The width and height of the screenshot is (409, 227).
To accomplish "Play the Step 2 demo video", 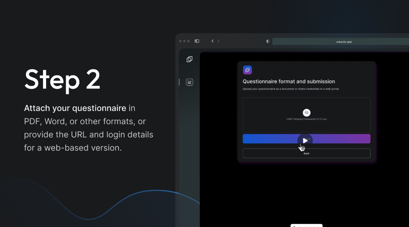I will click(x=305, y=141).
